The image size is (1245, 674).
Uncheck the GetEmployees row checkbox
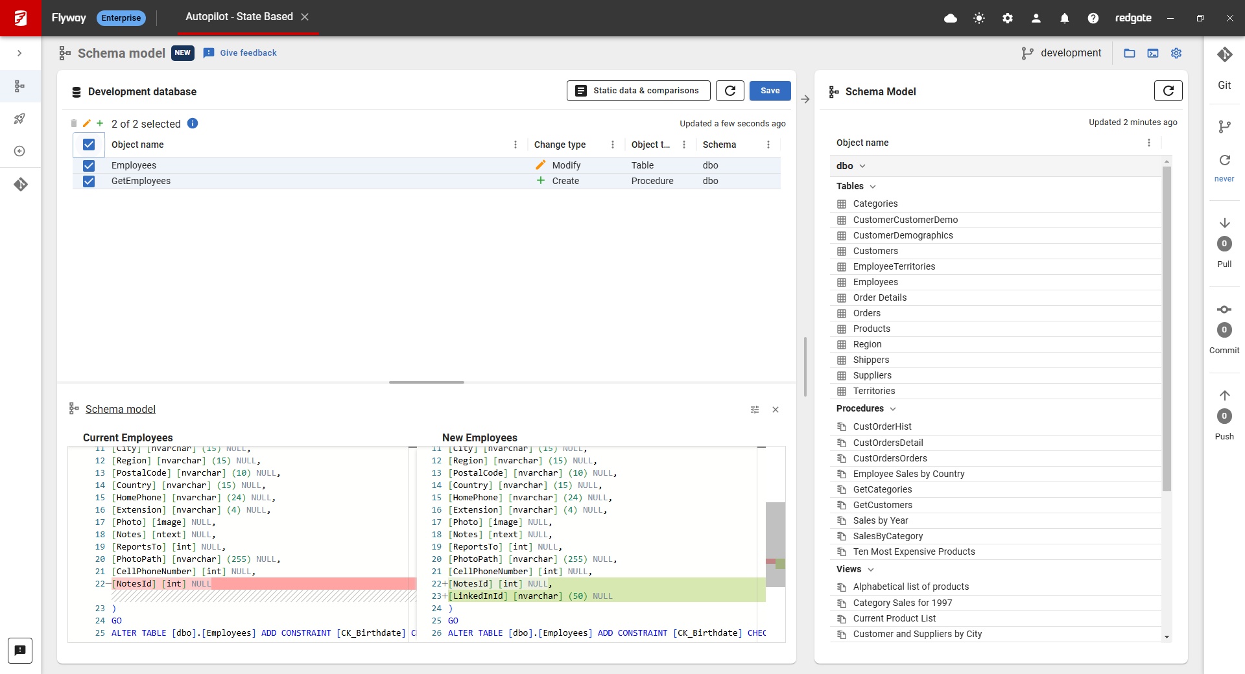click(x=89, y=181)
